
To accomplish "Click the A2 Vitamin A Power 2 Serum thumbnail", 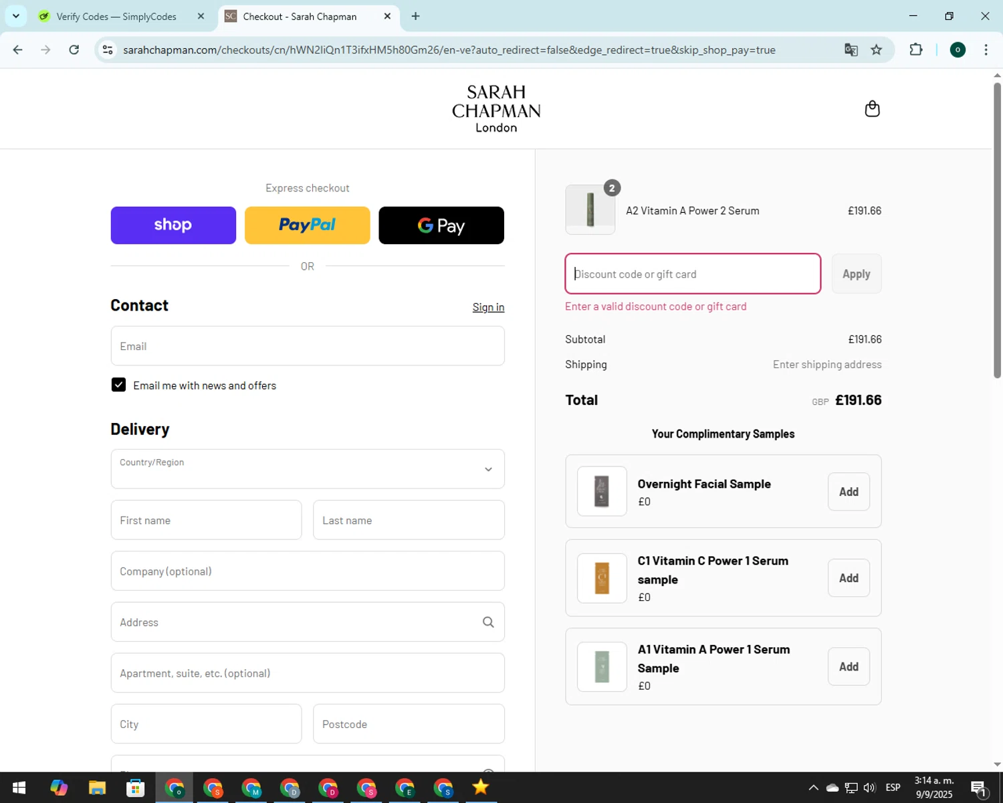I will tap(590, 210).
